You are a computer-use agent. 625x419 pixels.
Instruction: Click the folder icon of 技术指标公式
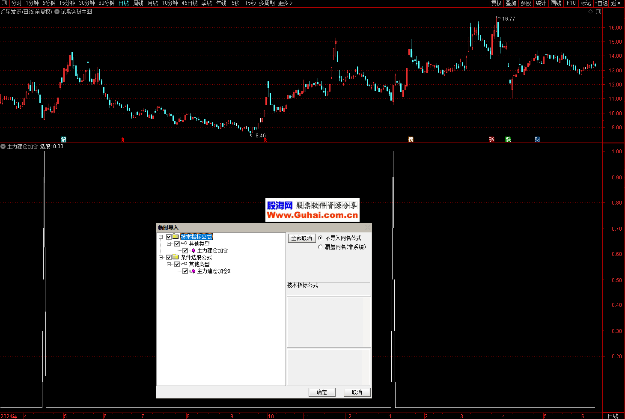pyautogui.click(x=176, y=237)
